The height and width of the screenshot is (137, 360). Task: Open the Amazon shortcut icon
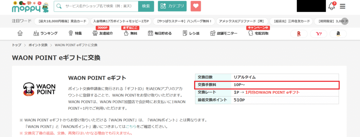tap(338, 34)
